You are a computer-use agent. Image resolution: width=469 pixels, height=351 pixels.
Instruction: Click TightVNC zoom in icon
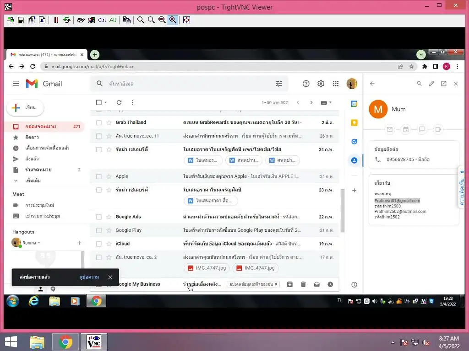141,20
